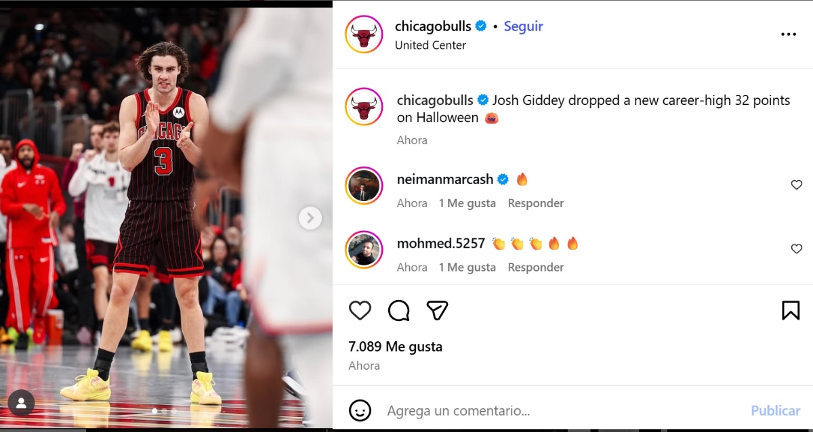Share the post with paper plane icon
Image resolution: width=813 pixels, height=432 pixels.
pos(437,310)
